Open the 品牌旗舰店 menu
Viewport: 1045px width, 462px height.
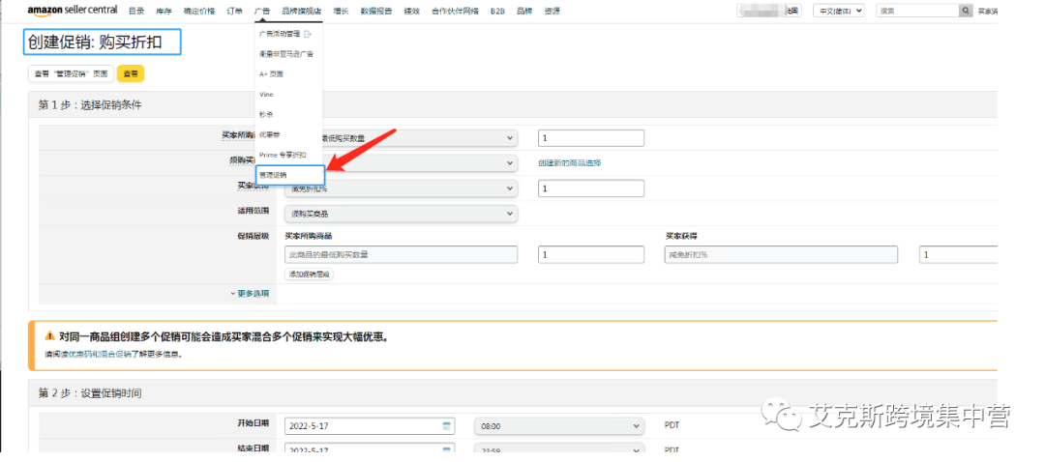pyautogui.click(x=302, y=11)
